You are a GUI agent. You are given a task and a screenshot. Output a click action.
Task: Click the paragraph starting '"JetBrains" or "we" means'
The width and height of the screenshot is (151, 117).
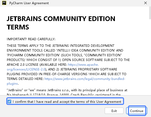pos(67,92)
